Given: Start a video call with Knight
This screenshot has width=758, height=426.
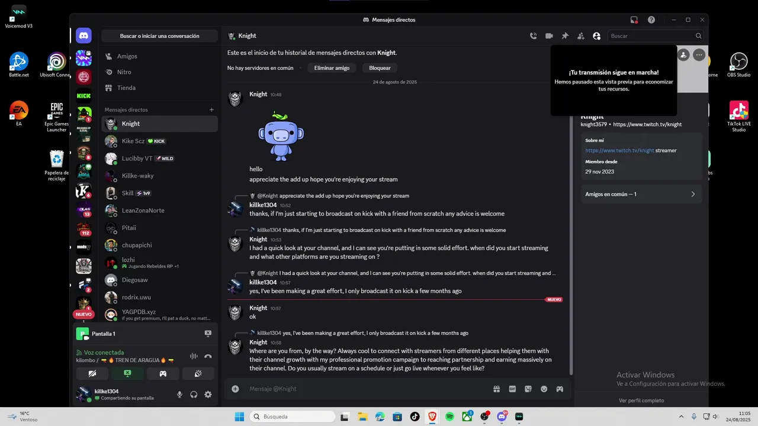Looking at the screenshot, I should [549, 36].
